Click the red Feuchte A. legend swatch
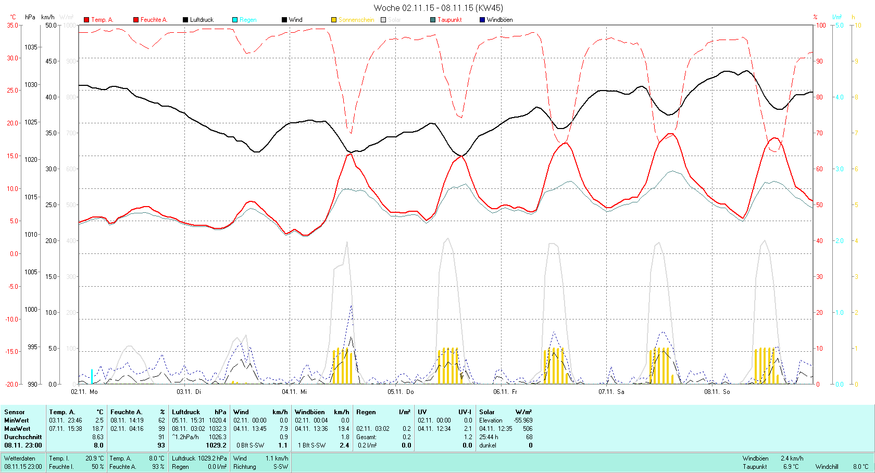Viewport: 875px width, 473px height. (136, 20)
